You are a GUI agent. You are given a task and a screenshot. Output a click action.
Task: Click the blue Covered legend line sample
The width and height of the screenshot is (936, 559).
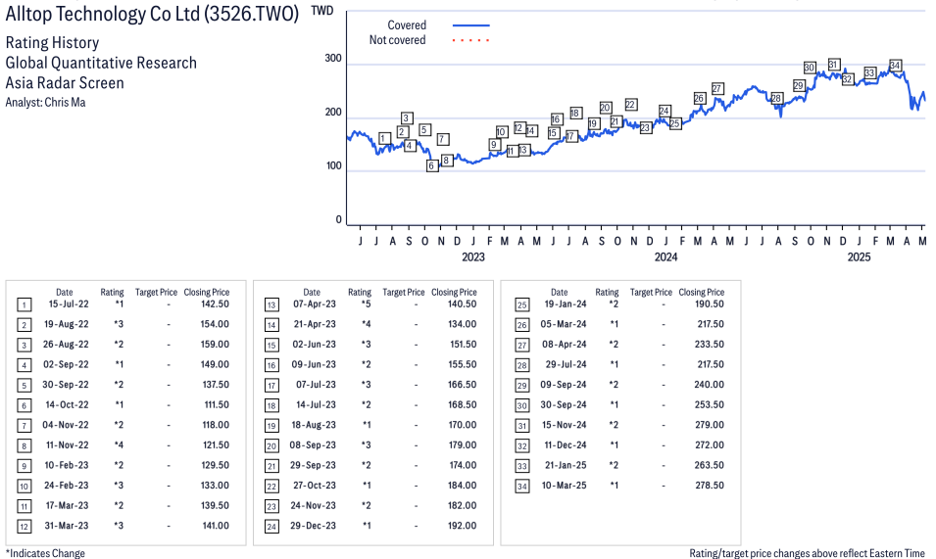pyautogui.click(x=471, y=25)
